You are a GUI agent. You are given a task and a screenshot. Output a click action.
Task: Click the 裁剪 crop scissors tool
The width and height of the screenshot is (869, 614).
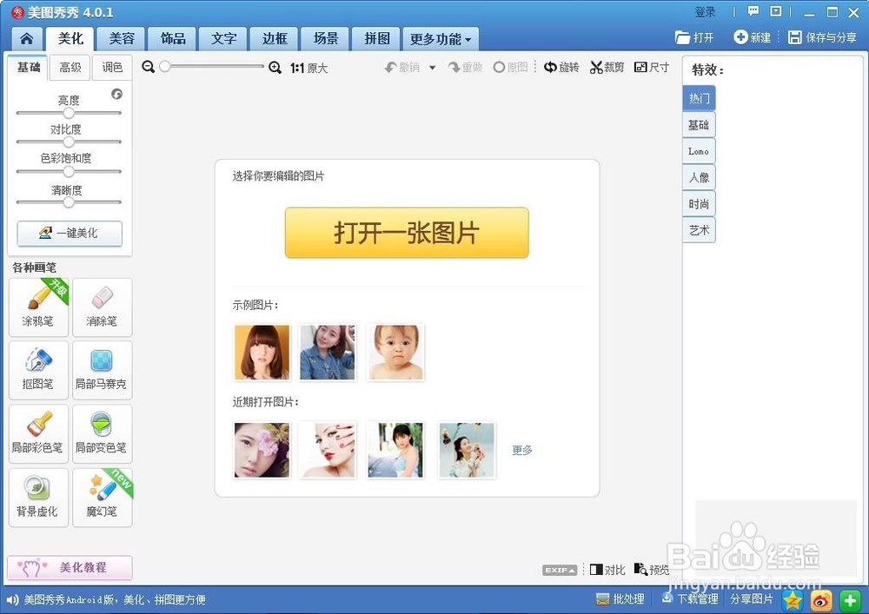[607, 68]
